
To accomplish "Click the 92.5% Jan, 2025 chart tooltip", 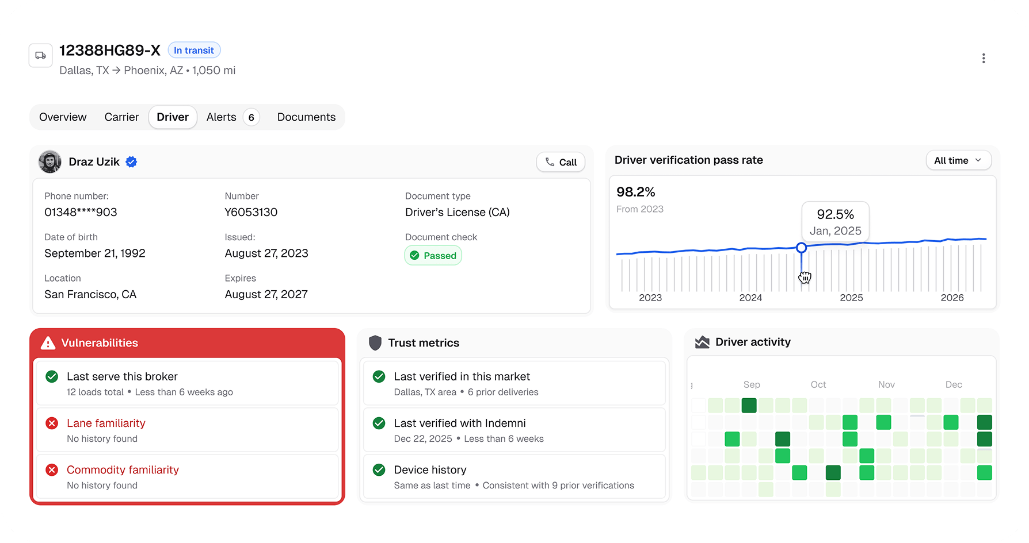I will click(836, 222).
